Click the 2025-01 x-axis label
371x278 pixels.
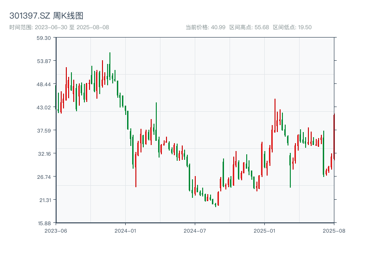click(x=264, y=231)
